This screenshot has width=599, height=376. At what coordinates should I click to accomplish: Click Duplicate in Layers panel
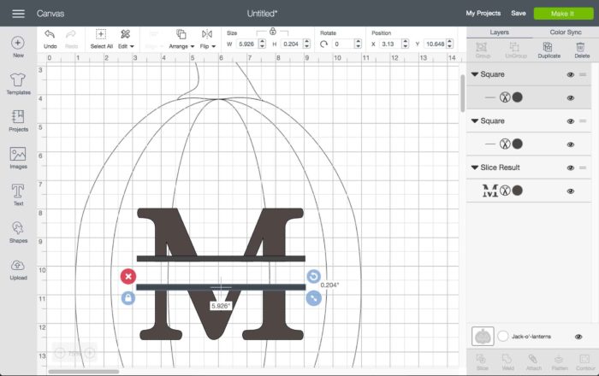tap(549, 50)
